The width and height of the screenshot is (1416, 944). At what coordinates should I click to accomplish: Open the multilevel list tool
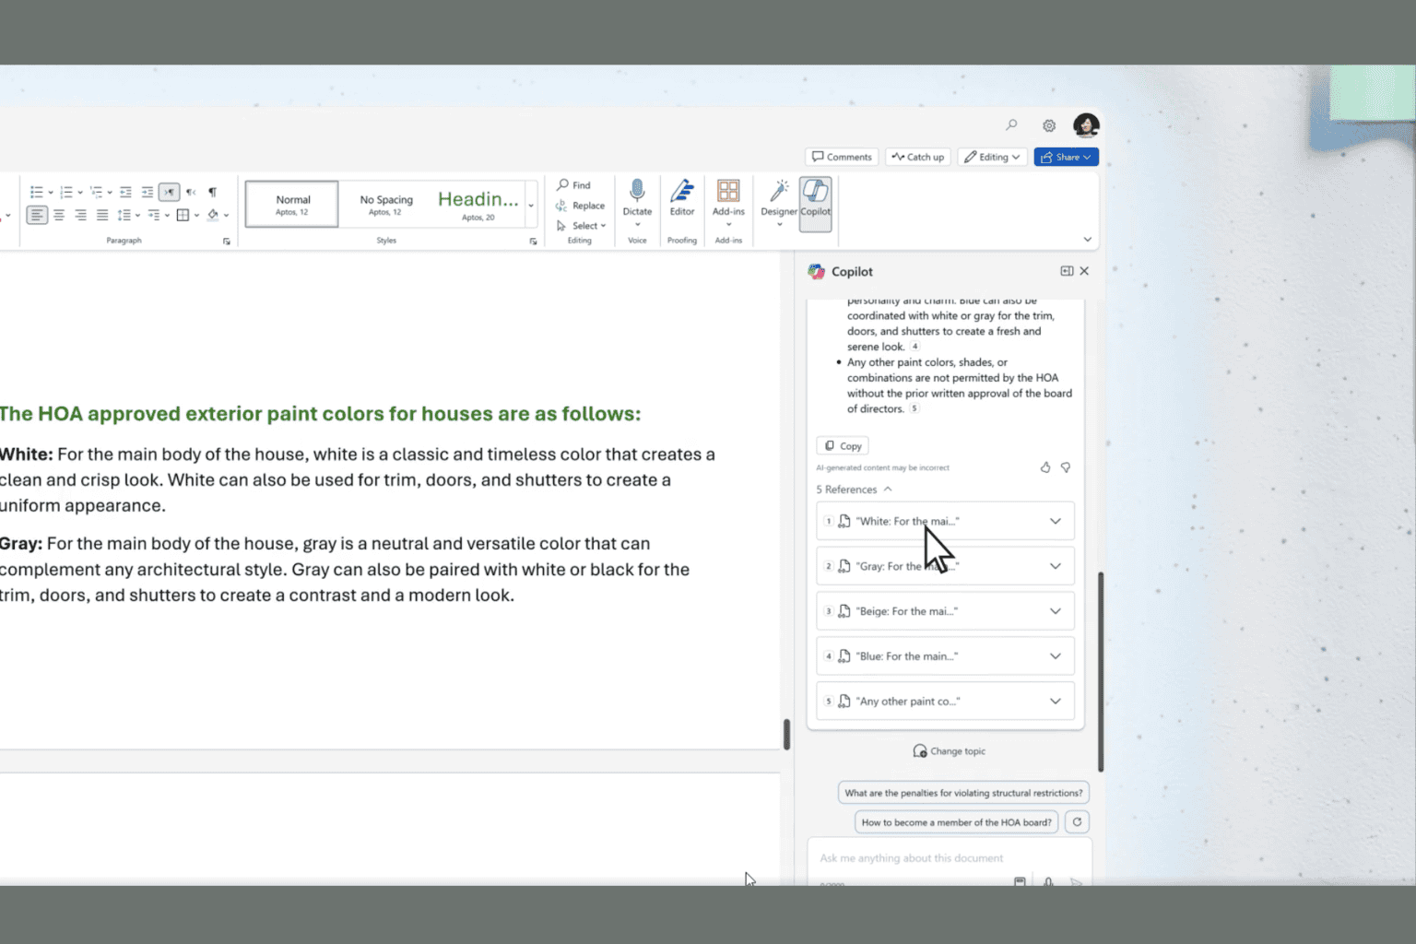(96, 192)
